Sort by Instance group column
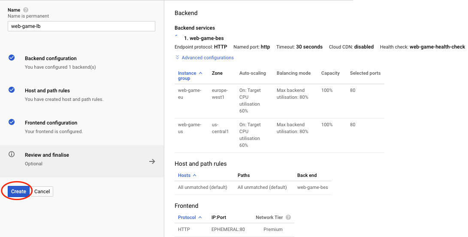Image resolution: width=468 pixels, height=237 pixels. coord(187,76)
